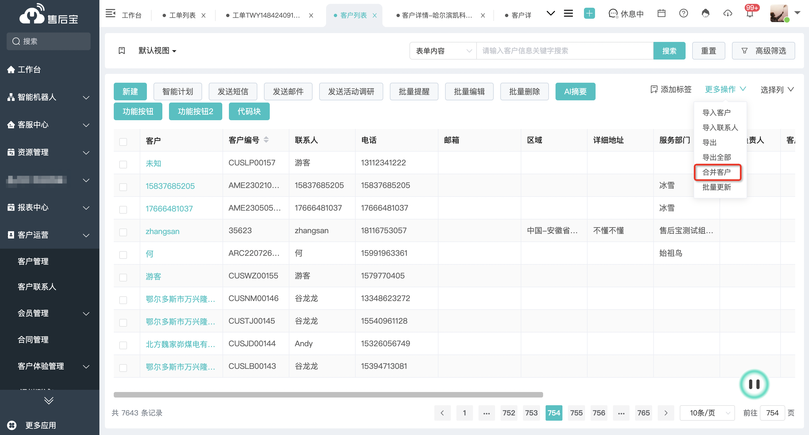The width and height of the screenshot is (809, 435).
Task: Go to previous page arrow
Action: [x=442, y=413]
